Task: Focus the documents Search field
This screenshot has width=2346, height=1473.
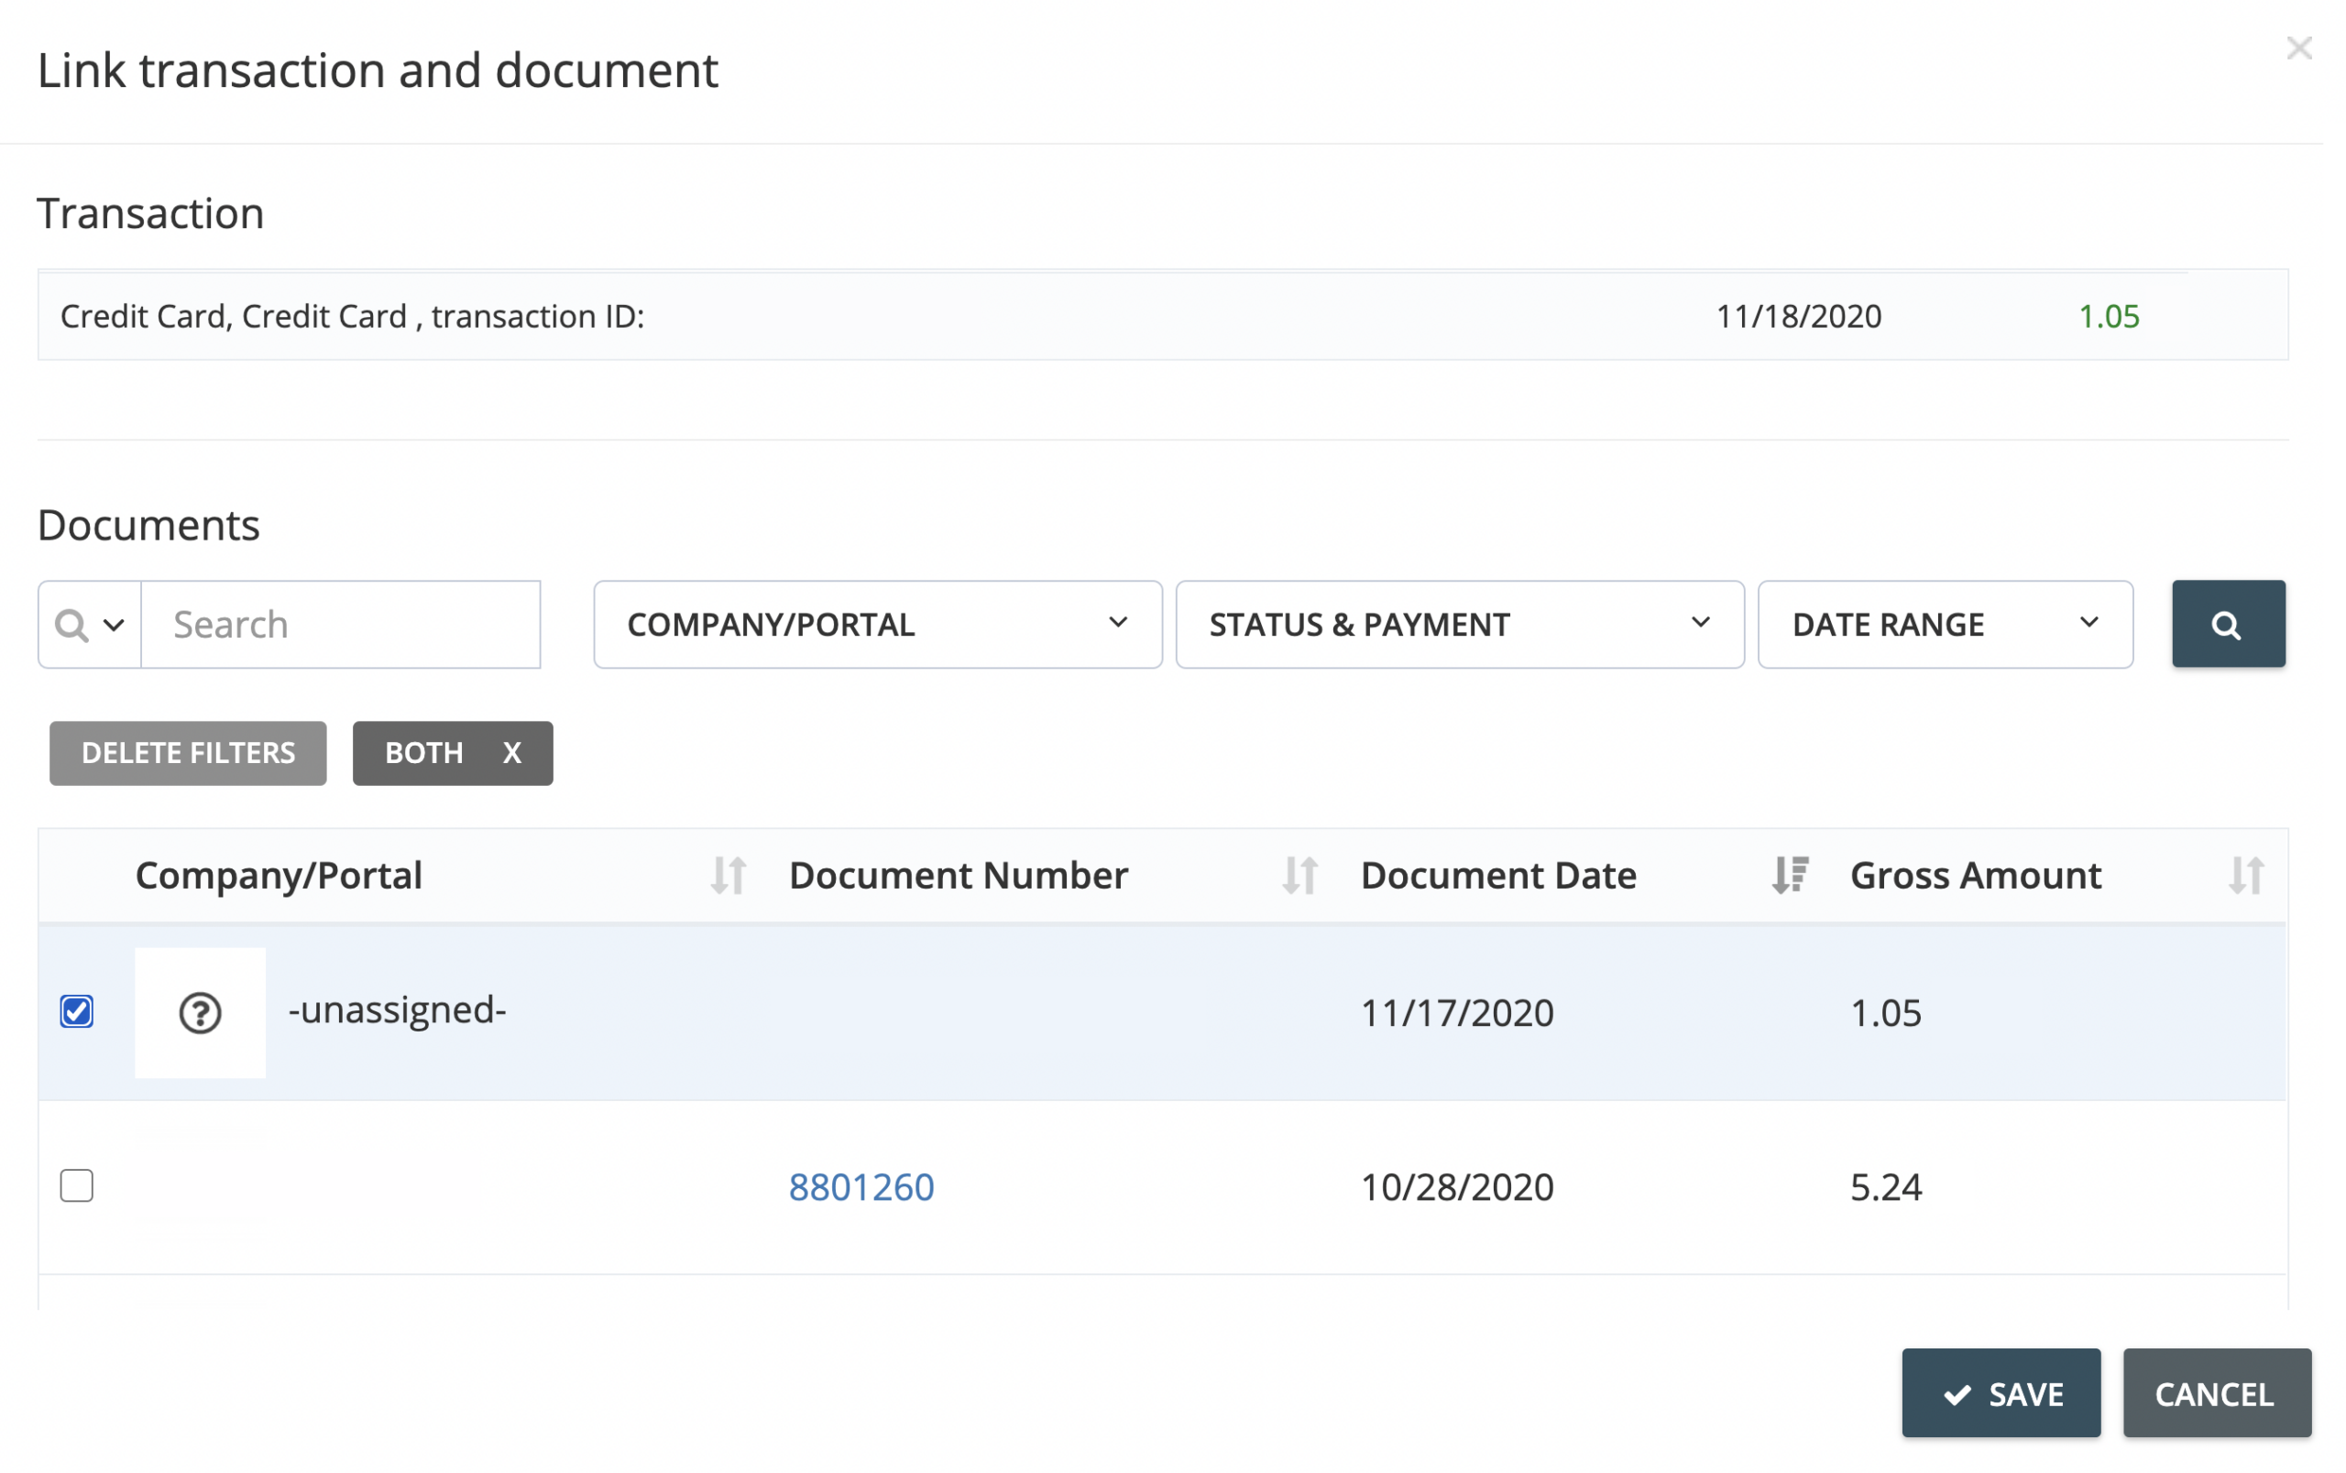Action: [341, 625]
